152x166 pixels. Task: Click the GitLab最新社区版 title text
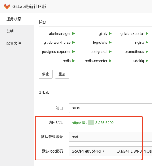29,6
